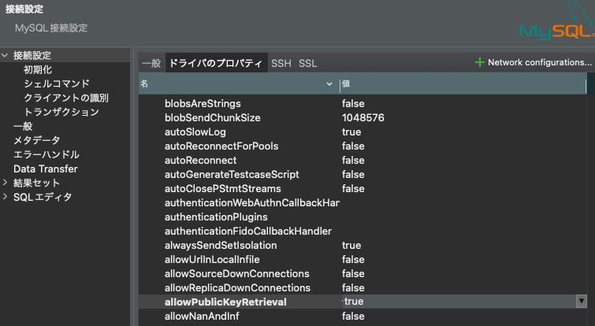Select 一般 in the left tree

coord(23,126)
